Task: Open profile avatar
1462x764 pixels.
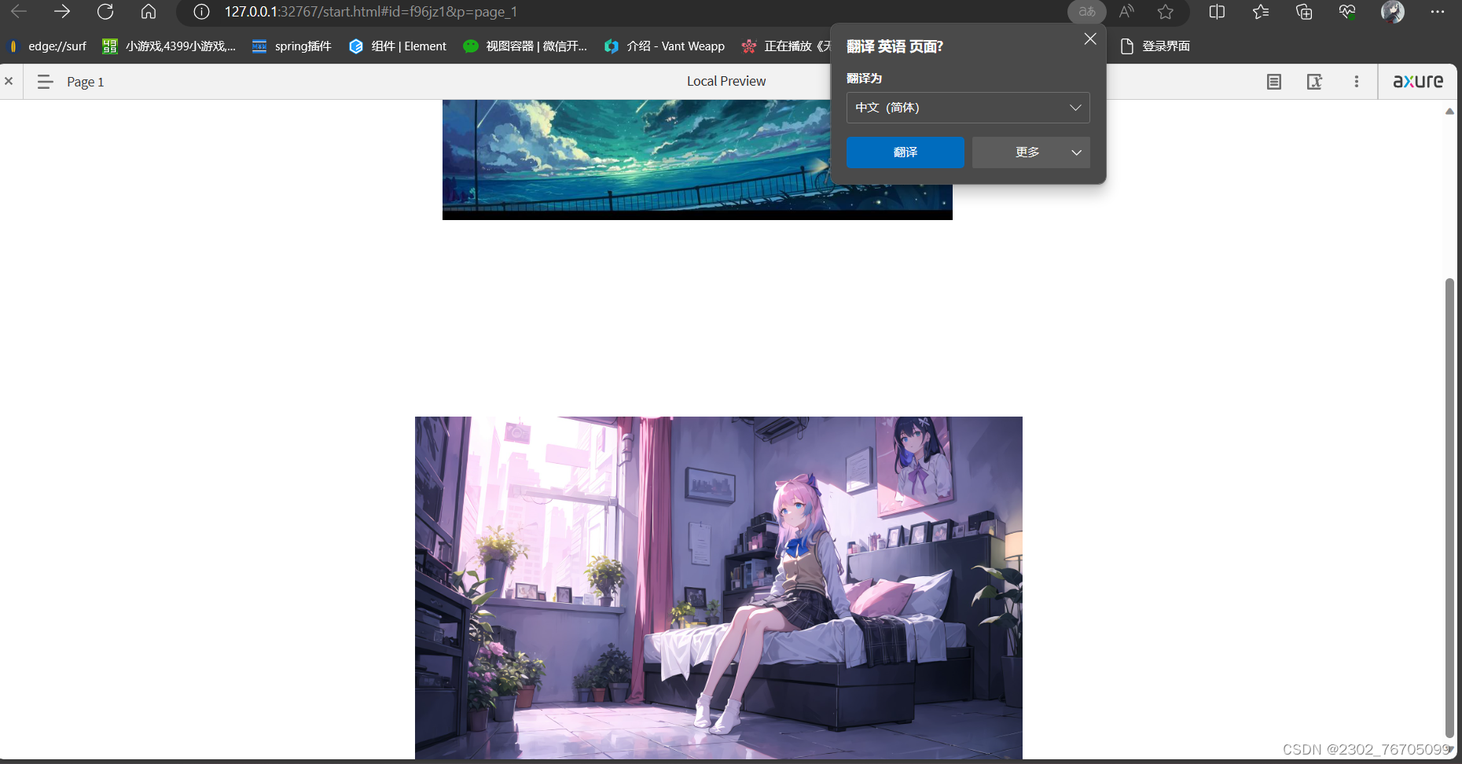Action: pyautogui.click(x=1392, y=12)
